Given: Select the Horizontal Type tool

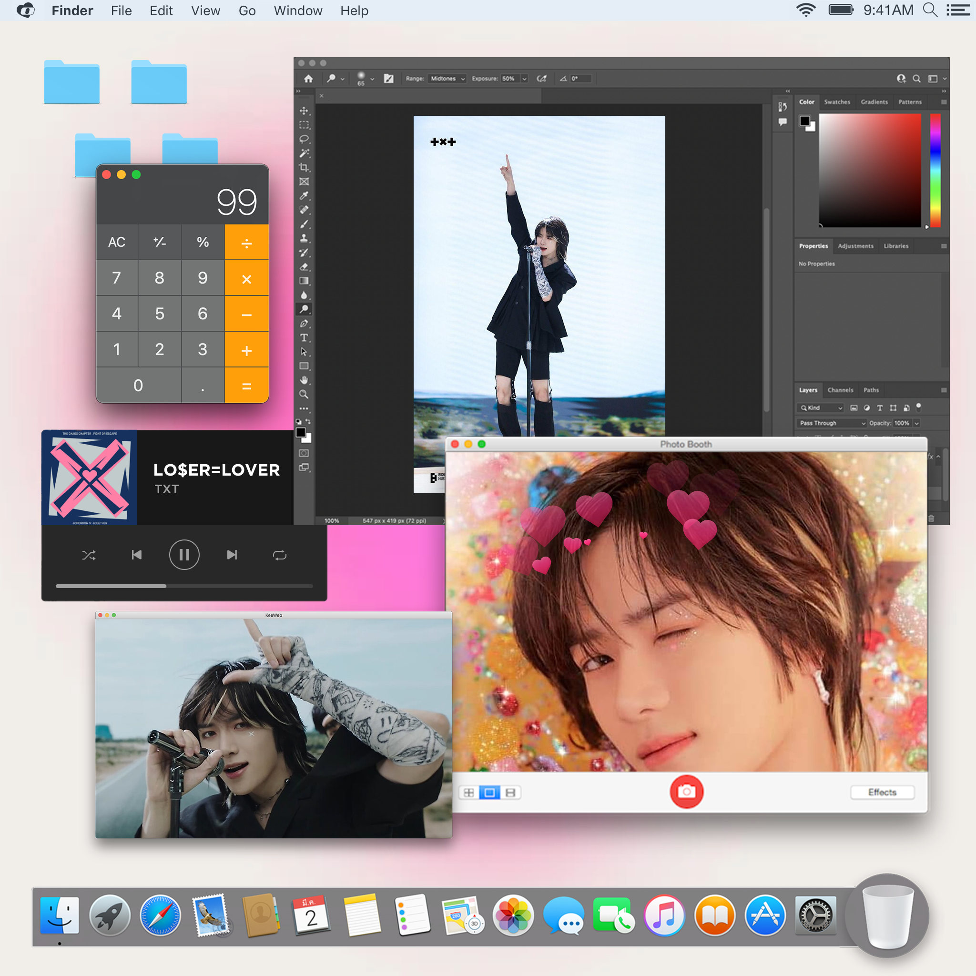Looking at the screenshot, I should tap(304, 337).
